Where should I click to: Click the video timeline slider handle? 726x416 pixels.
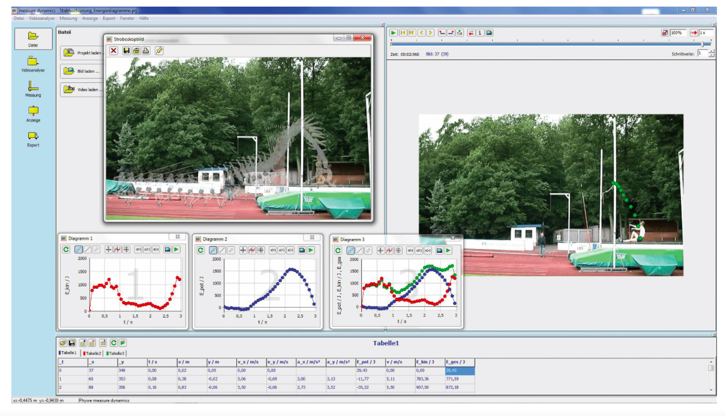pyautogui.click(x=703, y=44)
